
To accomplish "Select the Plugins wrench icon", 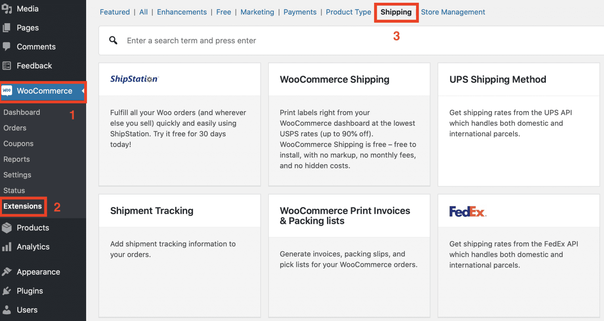I will (7, 291).
